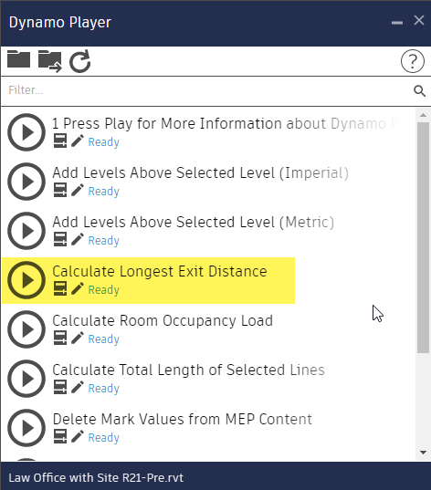Screen dimensions: 431x490
Task: Run Calculate Total Length of Selected Lines
Action: [x=26, y=379]
